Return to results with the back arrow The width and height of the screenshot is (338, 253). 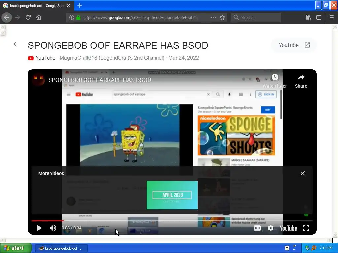tap(16, 44)
